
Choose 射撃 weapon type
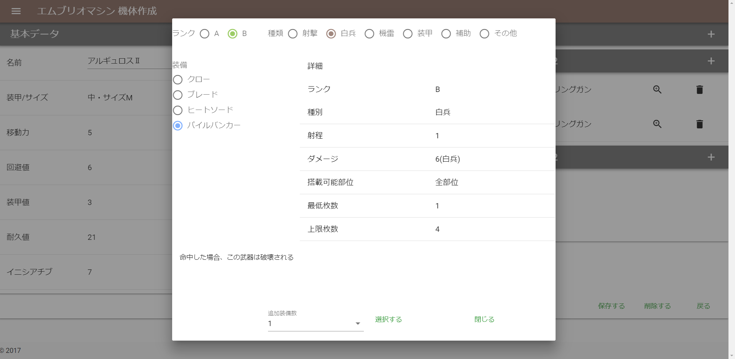pos(293,34)
